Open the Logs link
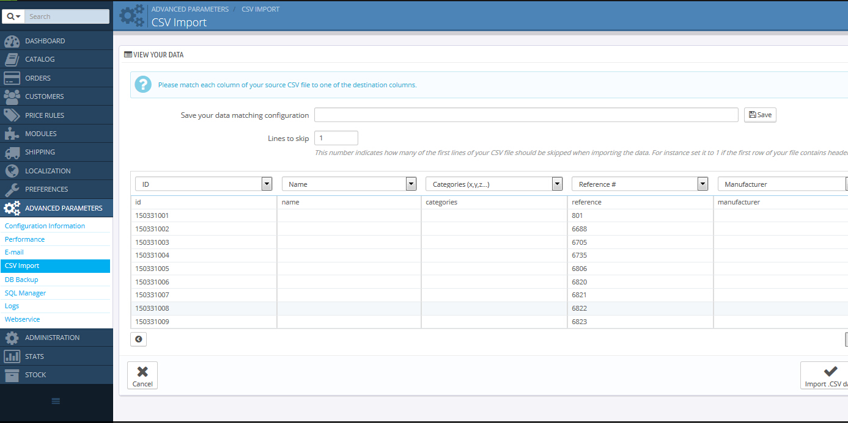This screenshot has height=423, width=848. pyautogui.click(x=12, y=306)
